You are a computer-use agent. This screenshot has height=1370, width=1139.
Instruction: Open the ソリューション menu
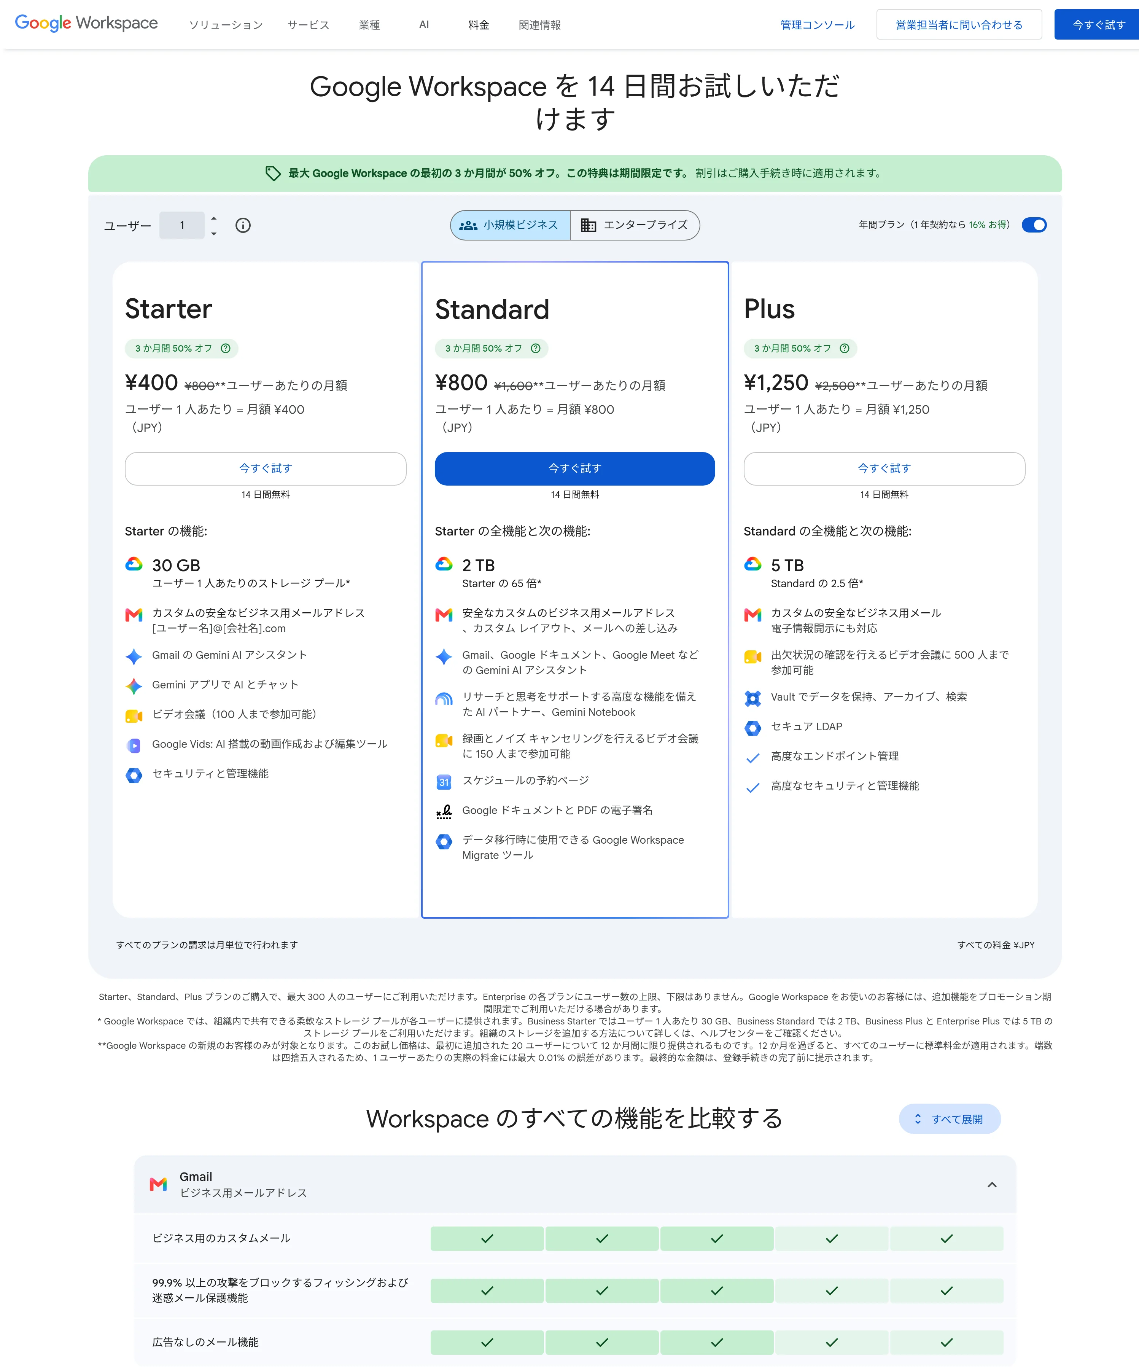226,25
